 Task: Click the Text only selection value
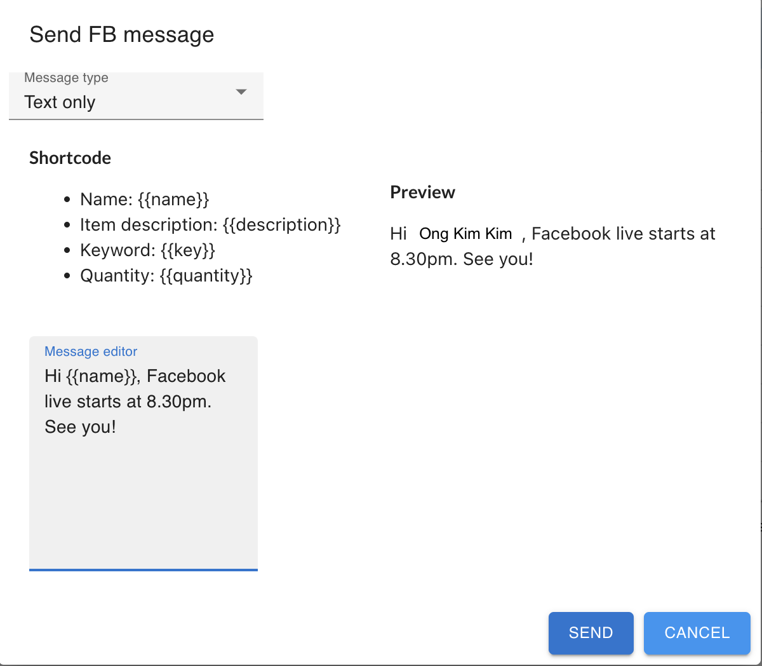pyautogui.click(x=60, y=102)
